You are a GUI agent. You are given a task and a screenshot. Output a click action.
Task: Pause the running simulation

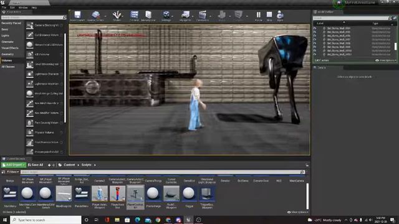259,15
